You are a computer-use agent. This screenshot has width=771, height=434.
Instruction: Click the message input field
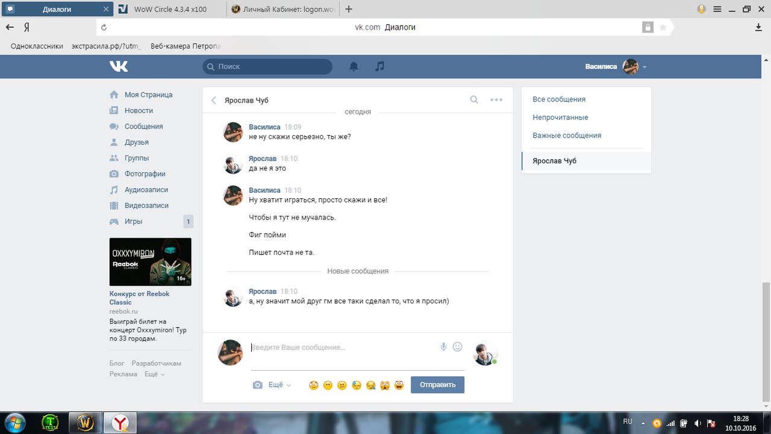(343, 348)
